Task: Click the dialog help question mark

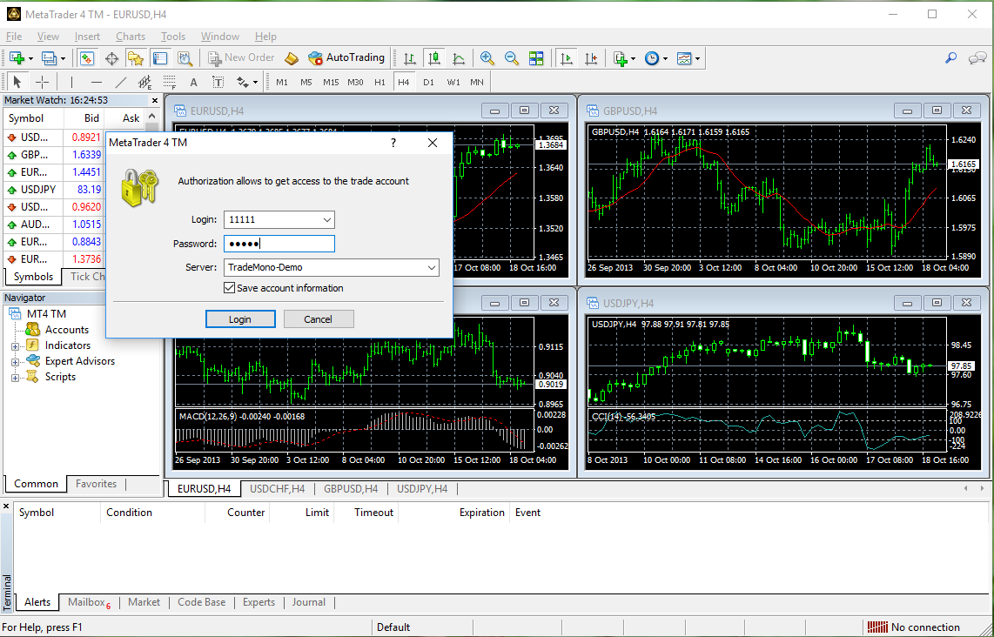Action: (393, 143)
